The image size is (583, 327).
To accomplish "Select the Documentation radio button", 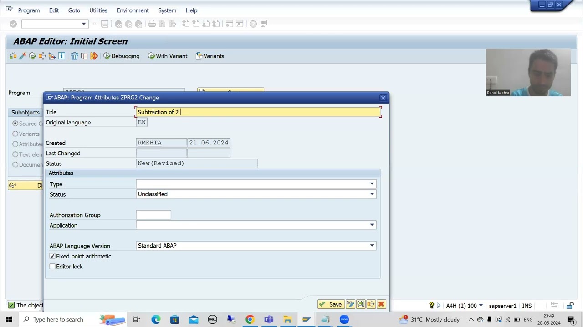I will [15, 164].
